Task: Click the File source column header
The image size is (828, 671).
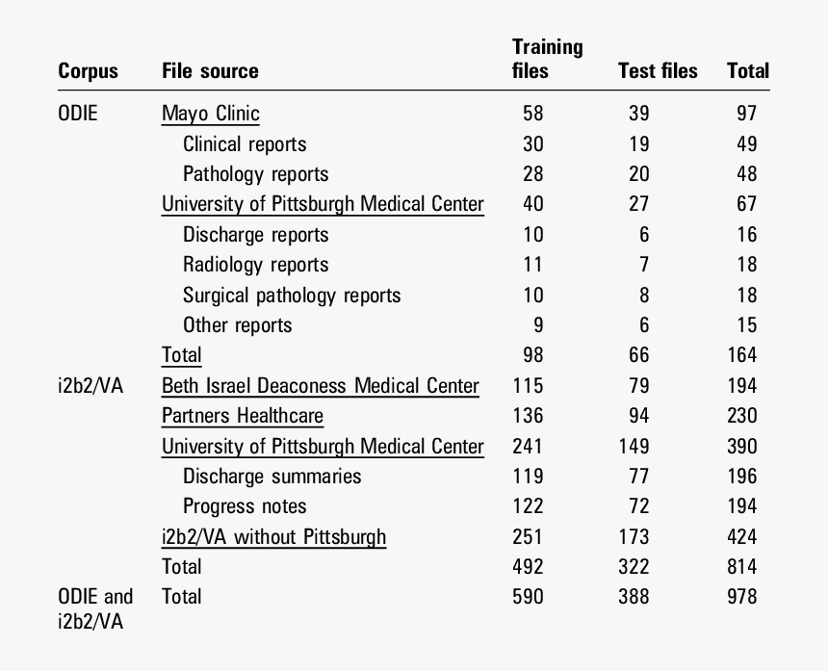Action: [210, 71]
